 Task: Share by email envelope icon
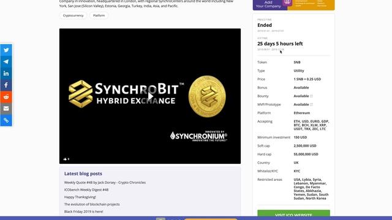[x=6, y=109]
